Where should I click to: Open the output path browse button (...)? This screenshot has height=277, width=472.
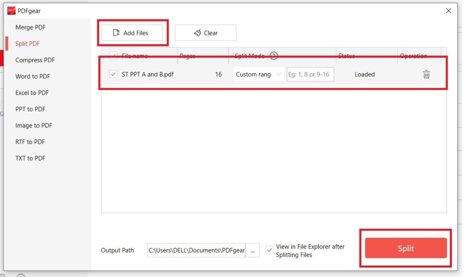click(x=253, y=250)
